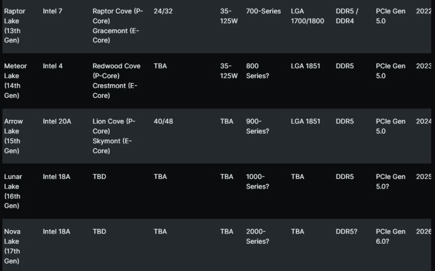Select the 2000-Series? platform cell

257,236
